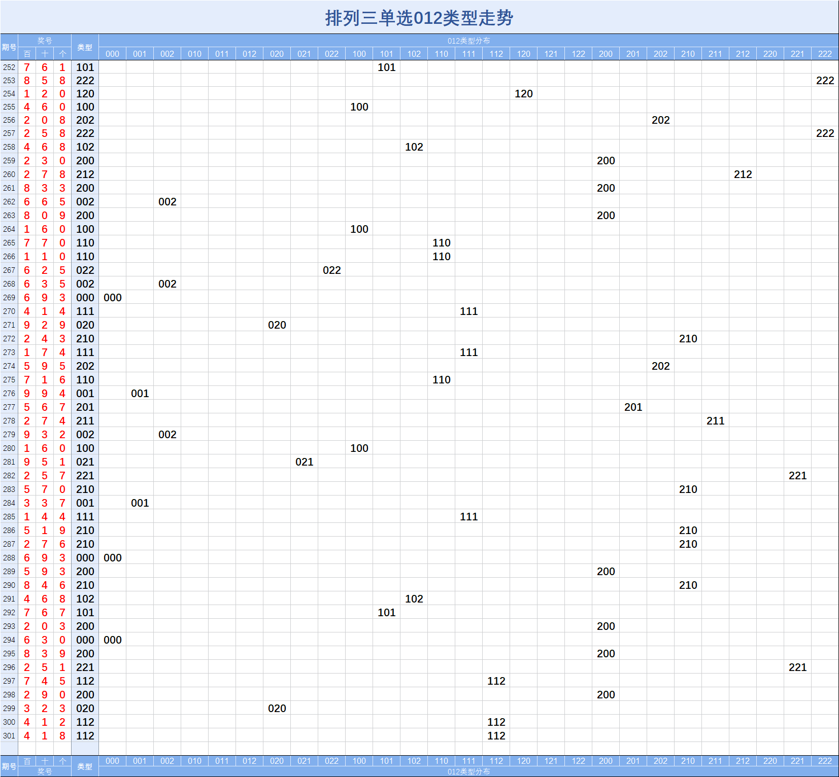Click the bottom 类型 footer label
This screenshot has height=777, width=839.
click(x=85, y=766)
